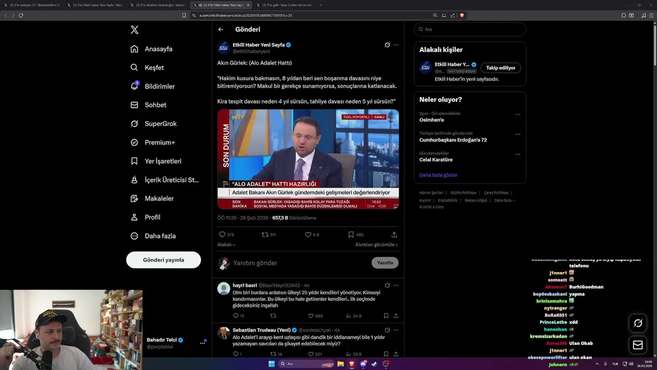Open İçerik Üreticisi Stüdyosu entry
657x370 pixels.
pyautogui.click(x=165, y=180)
